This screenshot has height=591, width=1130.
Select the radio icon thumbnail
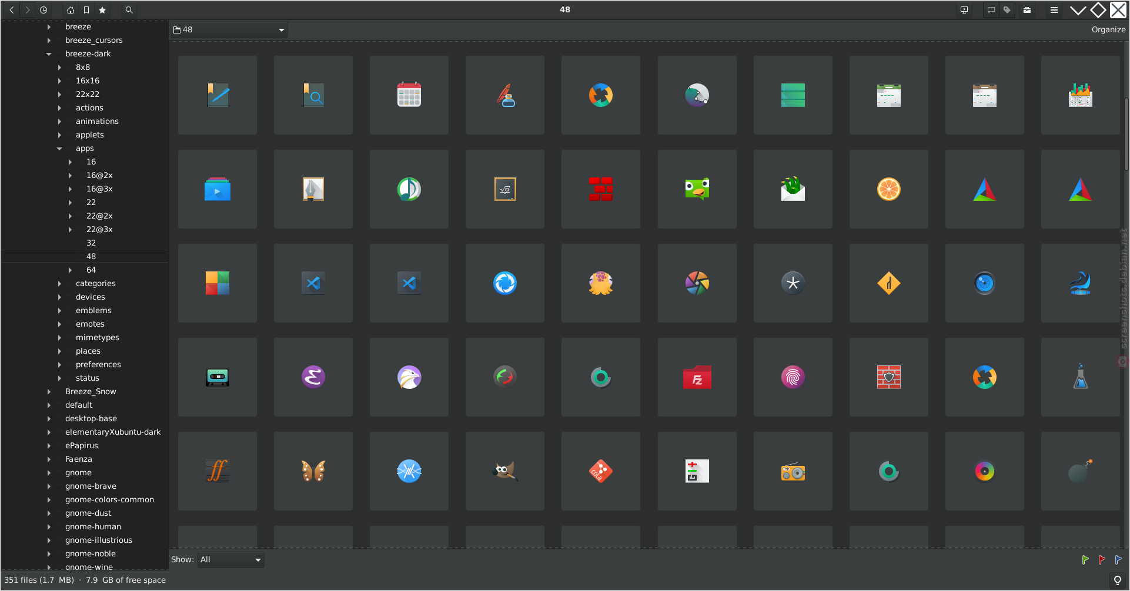tap(793, 471)
